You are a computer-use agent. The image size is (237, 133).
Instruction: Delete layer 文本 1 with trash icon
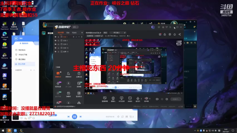pos(82,37)
